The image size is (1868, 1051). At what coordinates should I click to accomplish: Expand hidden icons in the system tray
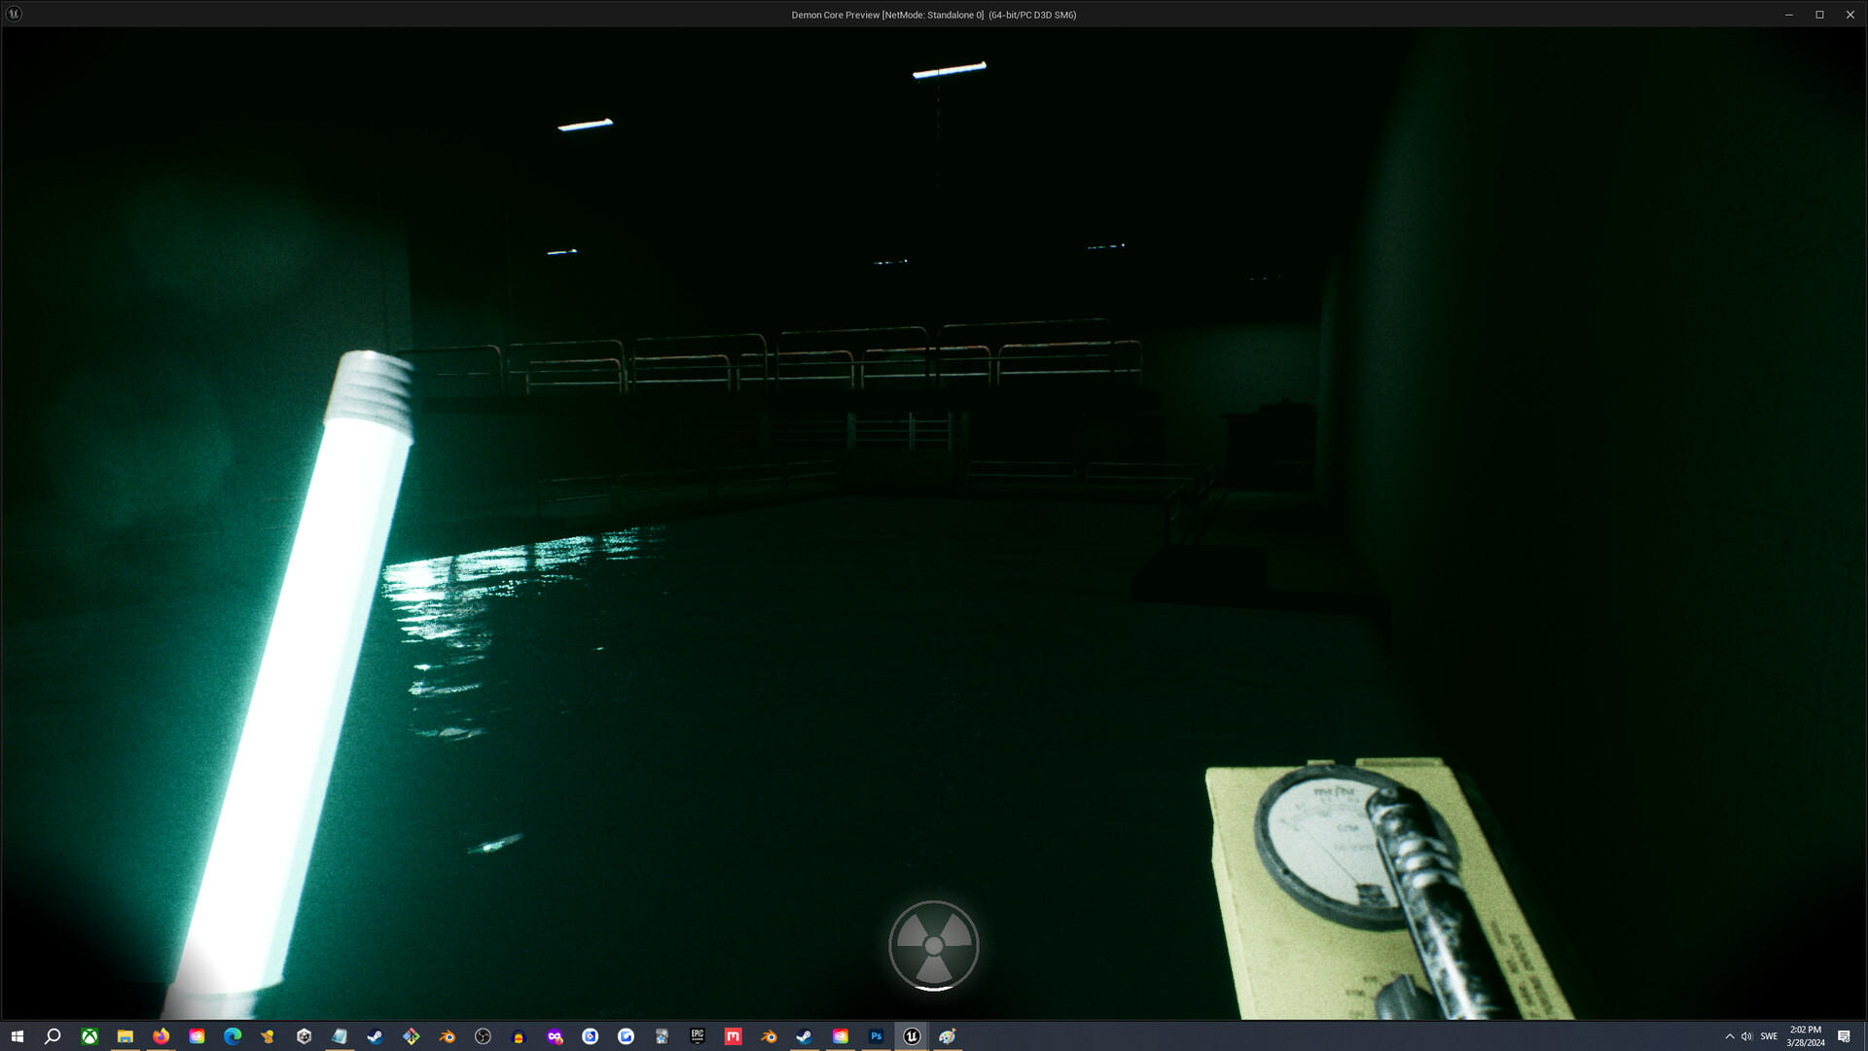pyautogui.click(x=1730, y=1036)
